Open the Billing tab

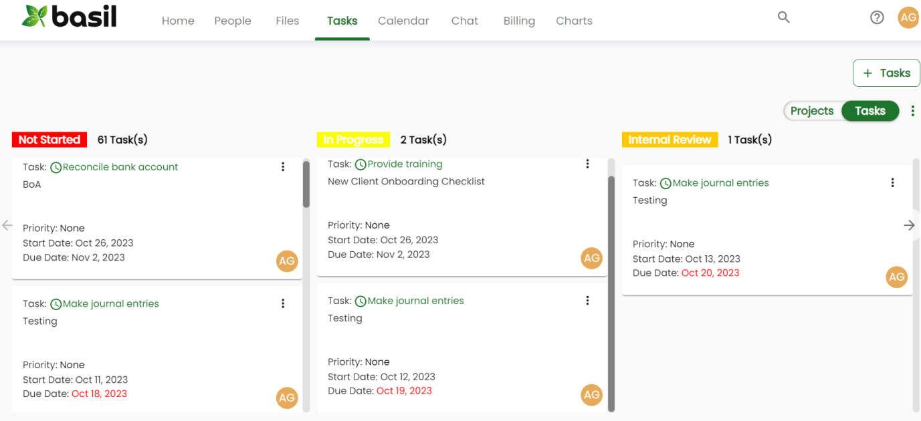(x=519, y=21)
